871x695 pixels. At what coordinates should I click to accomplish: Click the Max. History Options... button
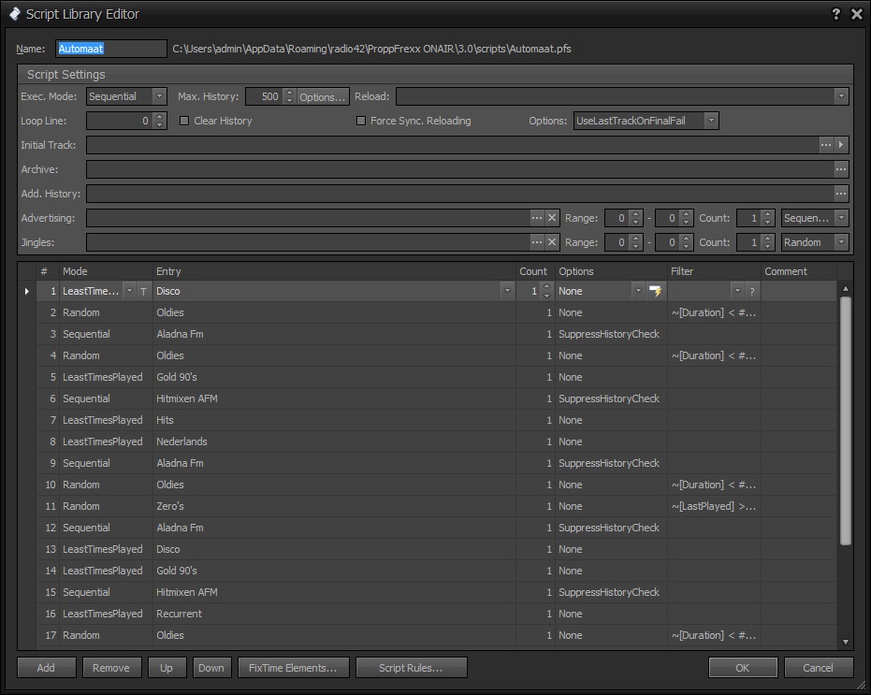coord(323,96)
